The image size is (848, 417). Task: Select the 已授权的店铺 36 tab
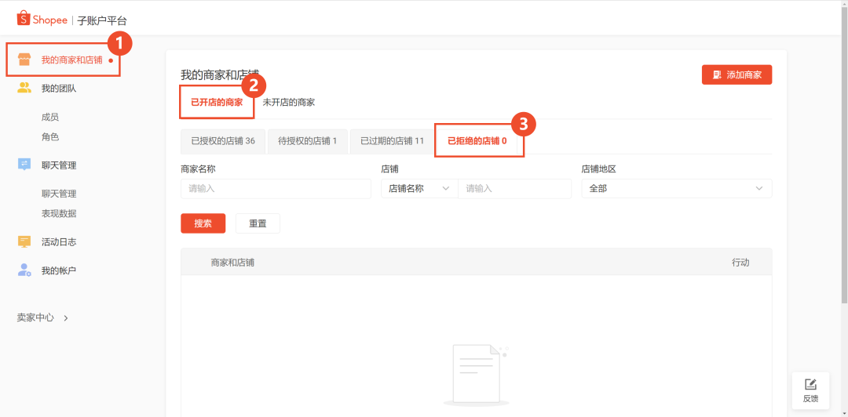point(223,141)
